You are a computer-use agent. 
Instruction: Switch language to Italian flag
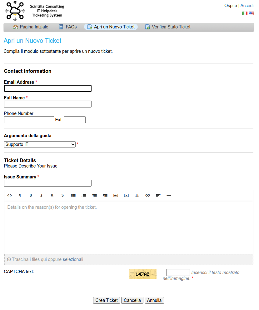point(245,13)
